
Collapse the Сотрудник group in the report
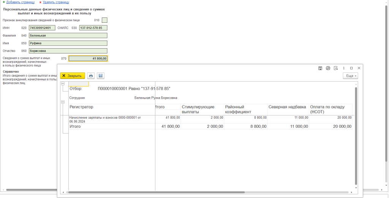(x=63, y=102)
